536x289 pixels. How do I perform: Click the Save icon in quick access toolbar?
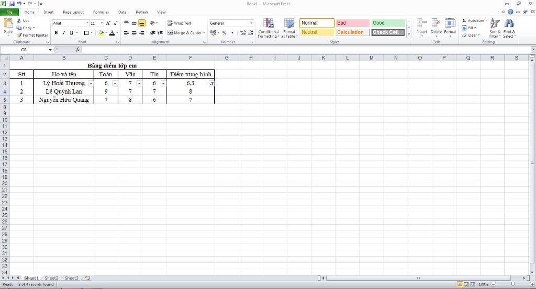click(x=12, y=4)
